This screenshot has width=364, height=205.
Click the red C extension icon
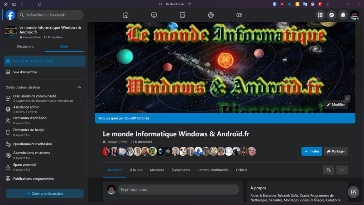pos(320,4)
